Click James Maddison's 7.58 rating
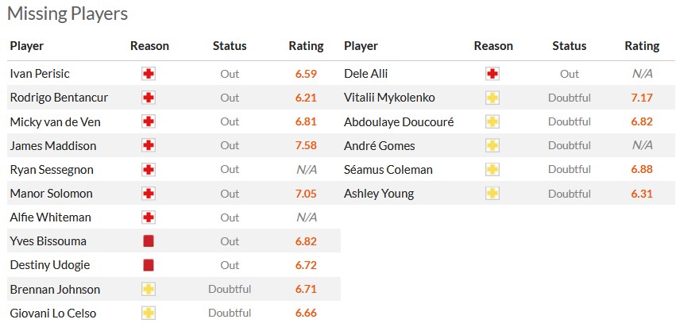Screen dimensions: 676x327 [305, 146]
